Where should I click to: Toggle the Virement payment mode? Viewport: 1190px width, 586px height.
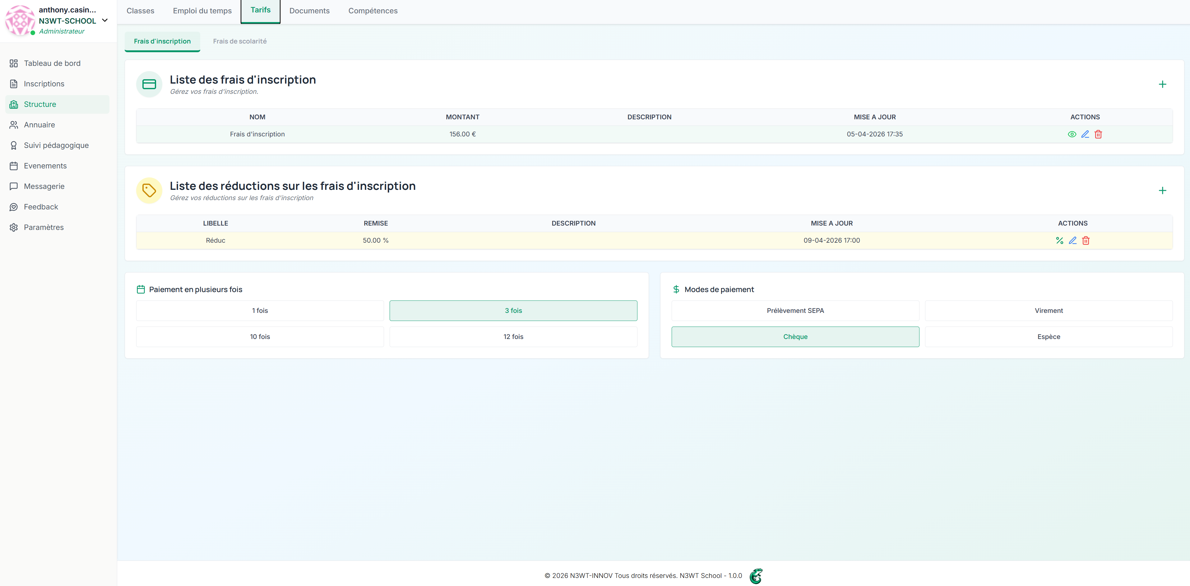click(1049, 311)
